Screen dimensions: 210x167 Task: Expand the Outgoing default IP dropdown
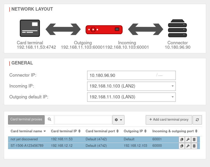tap(131, 97)
